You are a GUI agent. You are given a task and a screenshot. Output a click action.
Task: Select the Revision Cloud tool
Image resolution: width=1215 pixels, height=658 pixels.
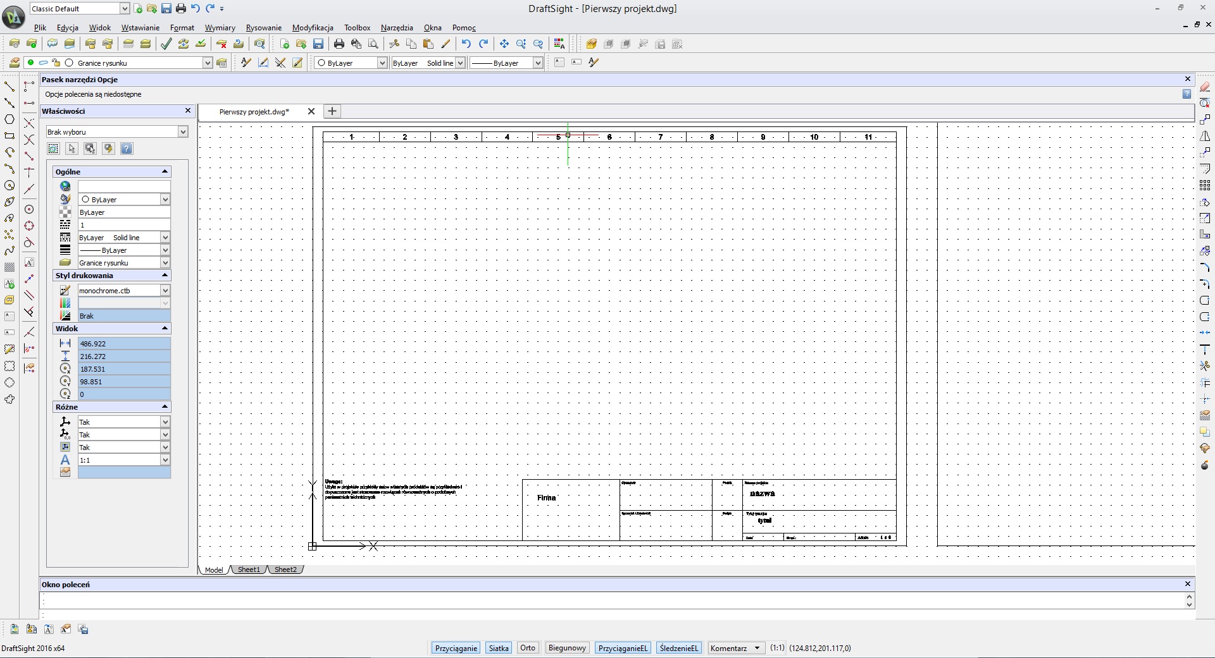click(x=9, y=399)
